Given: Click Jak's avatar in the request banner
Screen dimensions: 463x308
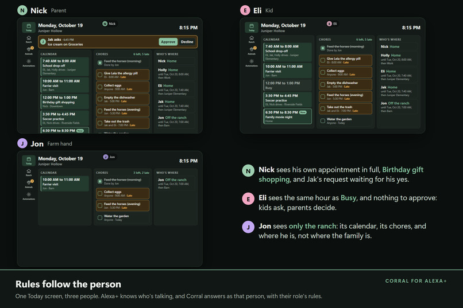Looking at the screenshot, I should pos(43,42).
